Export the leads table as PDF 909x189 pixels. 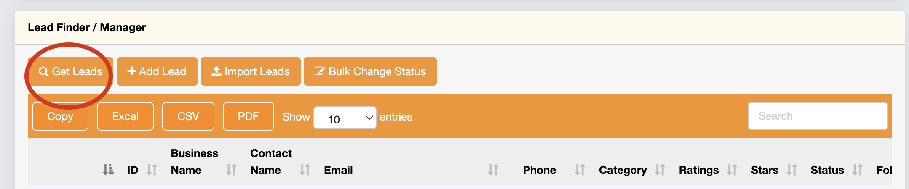coord(248,116)
